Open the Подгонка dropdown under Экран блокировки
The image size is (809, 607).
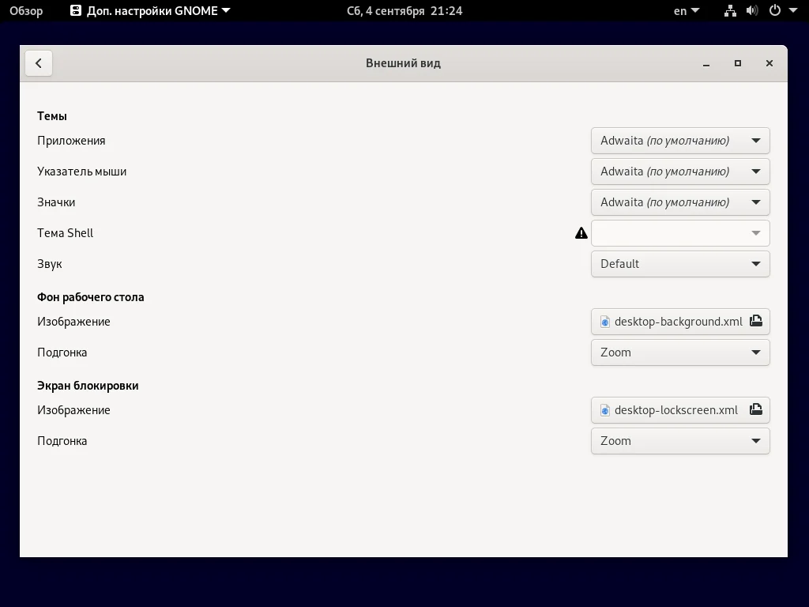point(679,441)
